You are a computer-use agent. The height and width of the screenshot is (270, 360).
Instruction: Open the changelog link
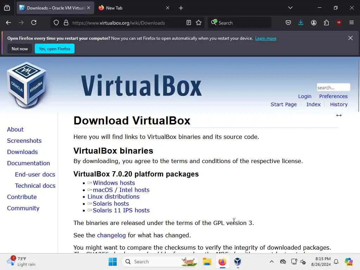pos(111,235)
